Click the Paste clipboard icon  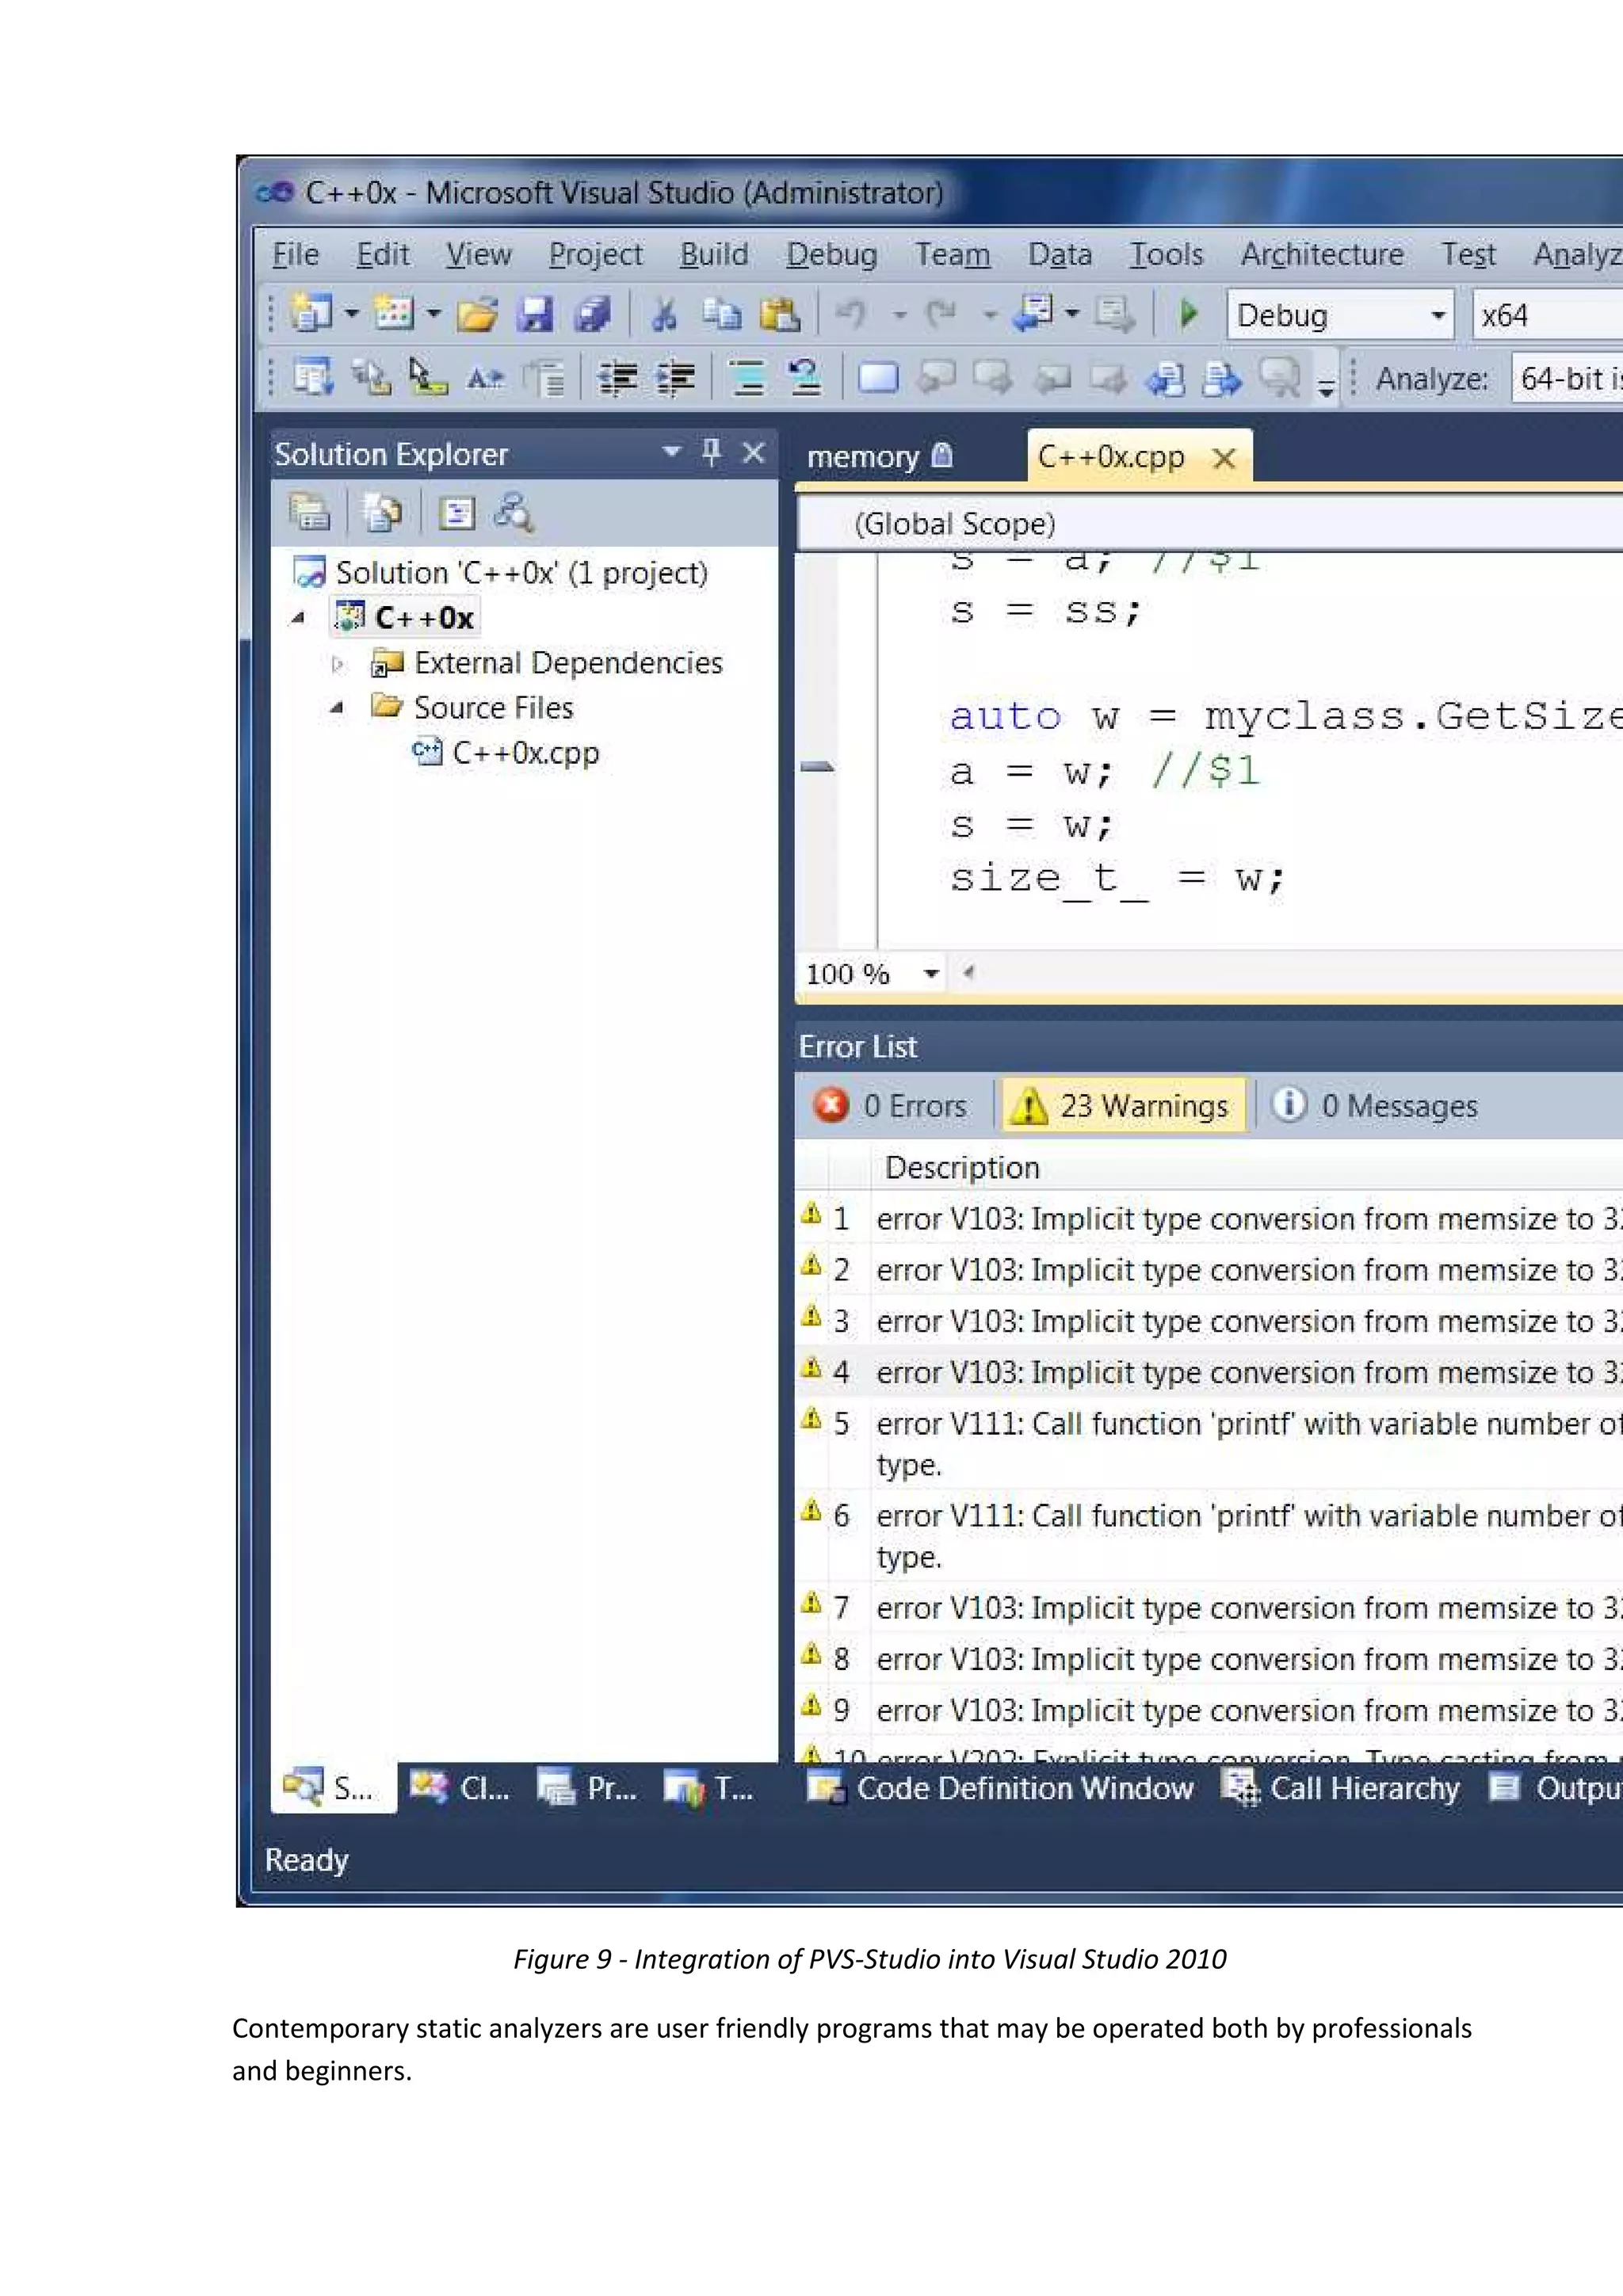pyautogui.click(x=780, y=315)
